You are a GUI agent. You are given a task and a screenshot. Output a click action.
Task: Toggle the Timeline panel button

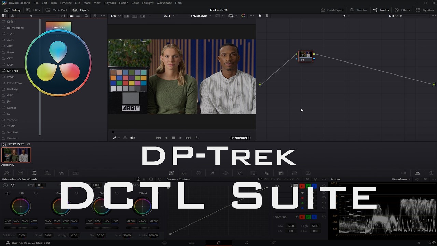(358, 10)
